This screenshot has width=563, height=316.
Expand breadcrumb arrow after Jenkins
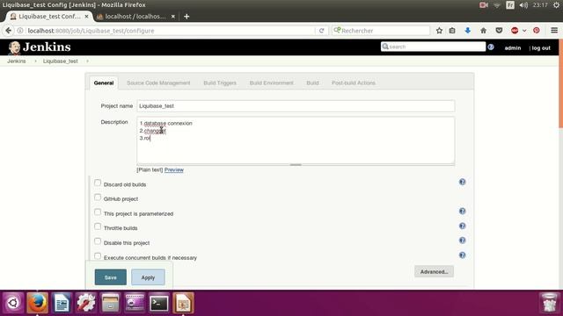point(35,61)
